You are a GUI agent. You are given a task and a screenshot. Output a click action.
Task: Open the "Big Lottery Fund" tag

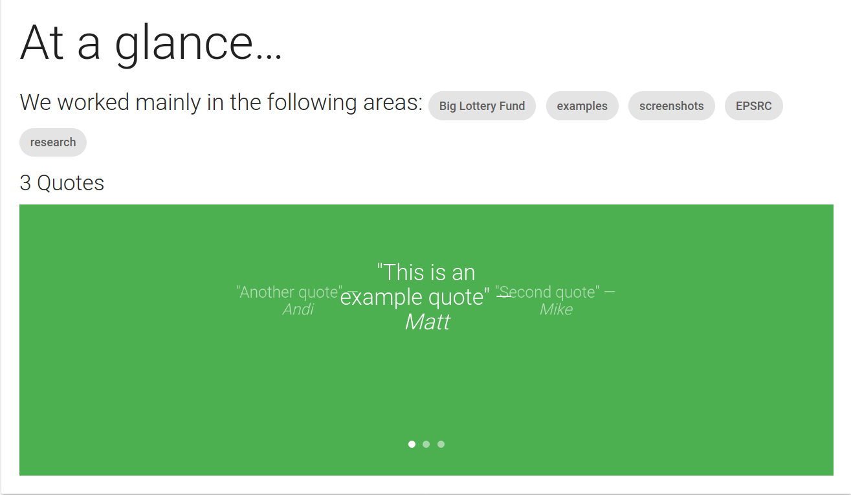[481, 105]
